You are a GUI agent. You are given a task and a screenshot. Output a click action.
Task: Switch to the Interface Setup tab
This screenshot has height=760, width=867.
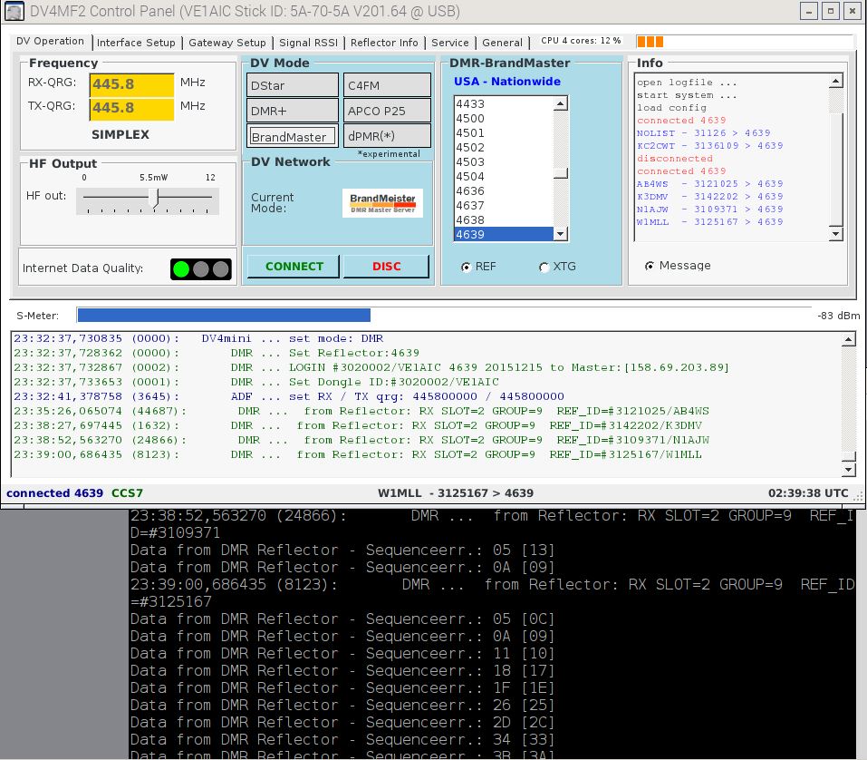(136, 43)
